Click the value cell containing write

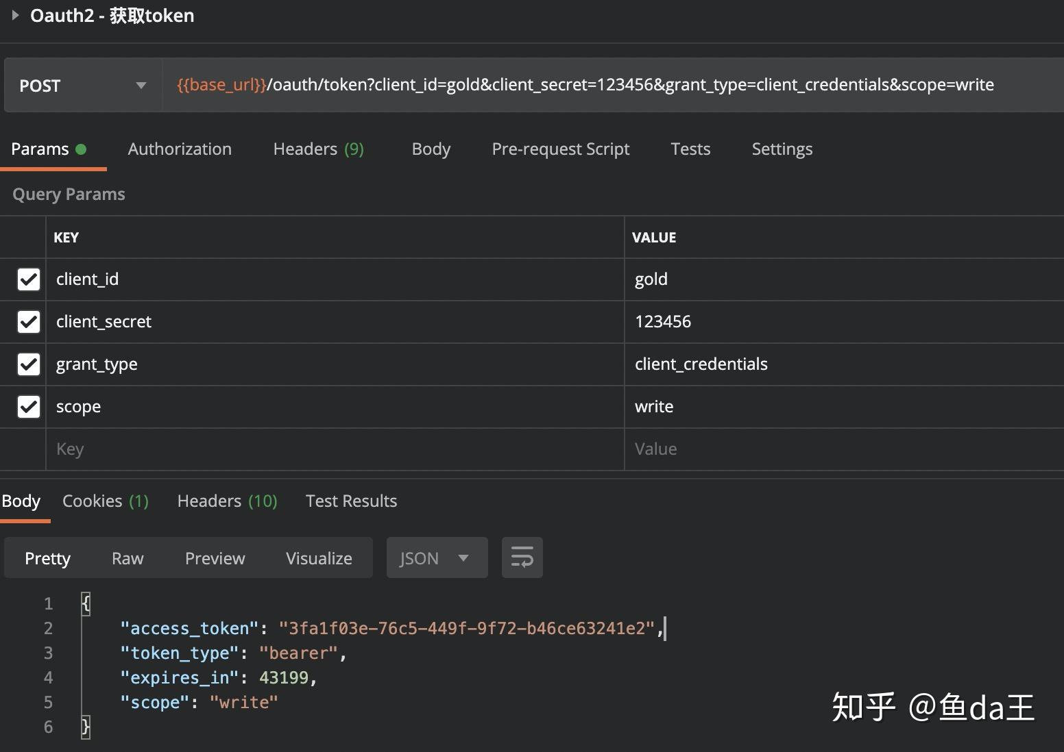tap(845, 407)
